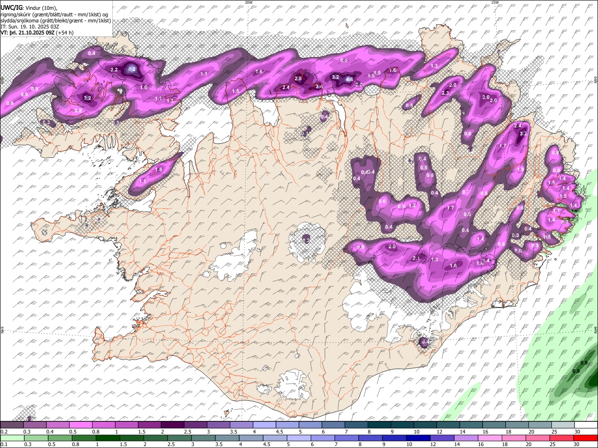Pick the dark navy blue rain swatch at 10
This screenshot has width=598, height=448.
pos(418,438)
